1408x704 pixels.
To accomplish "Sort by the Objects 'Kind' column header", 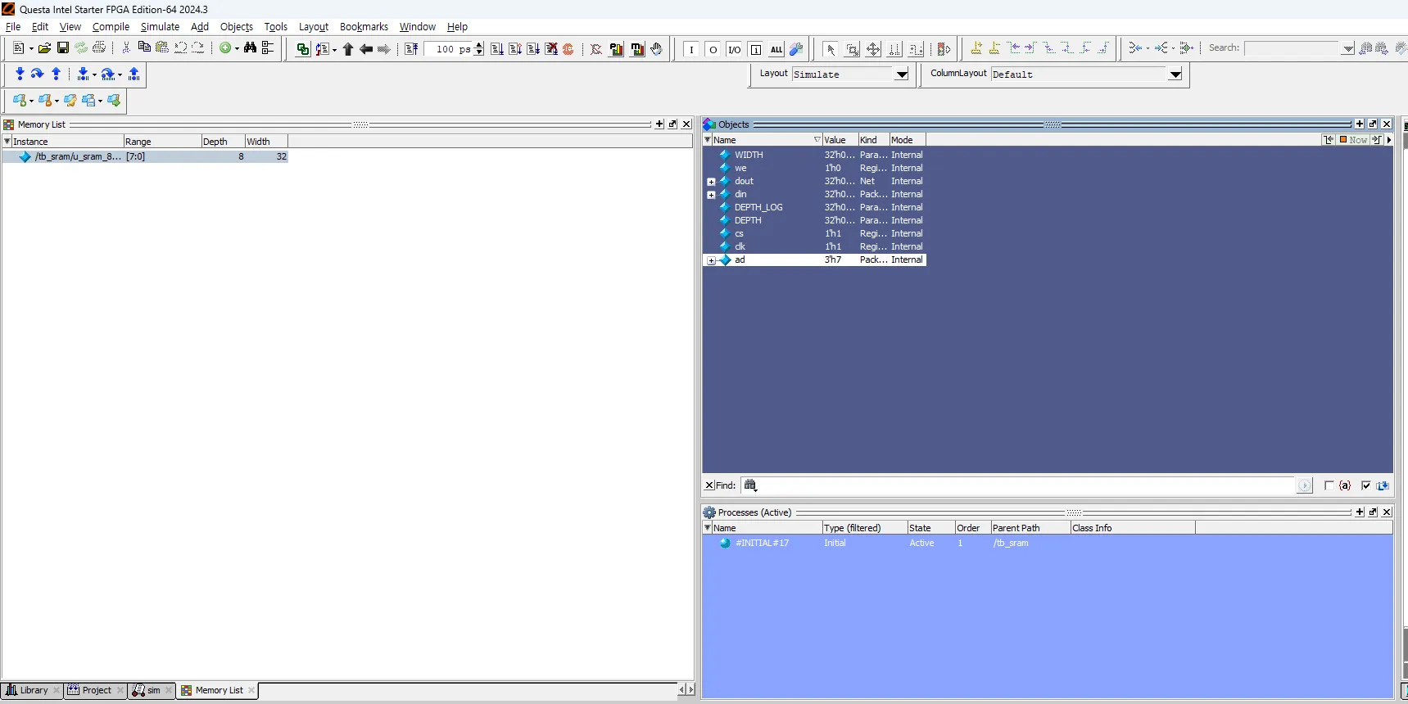I will coord(874,140).
